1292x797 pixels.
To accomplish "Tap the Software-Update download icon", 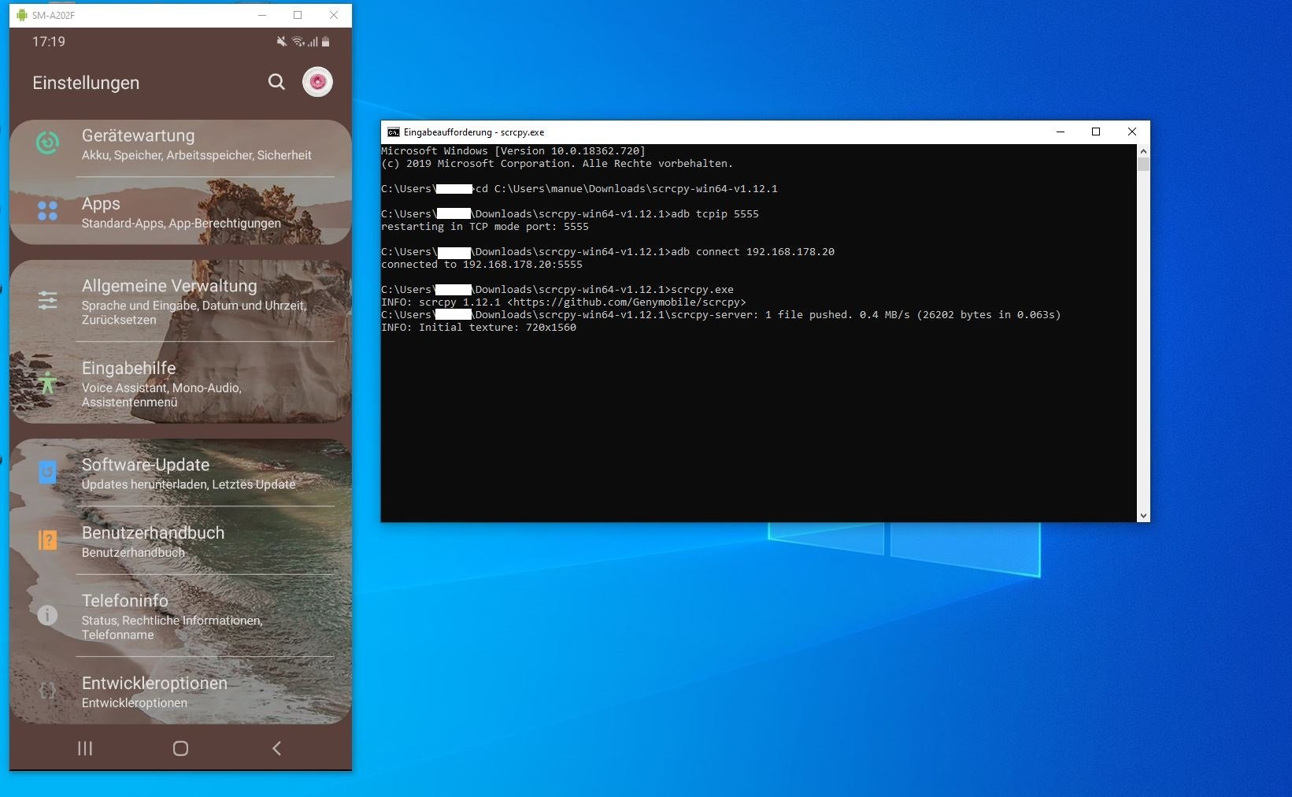I will [46, 472].
